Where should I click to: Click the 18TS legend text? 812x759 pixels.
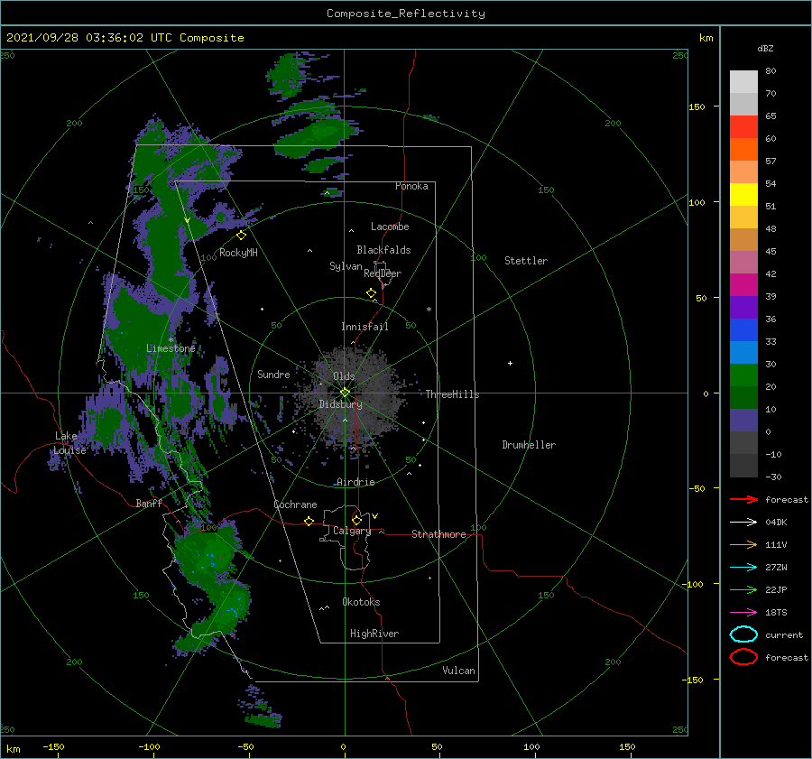(776, 613)
